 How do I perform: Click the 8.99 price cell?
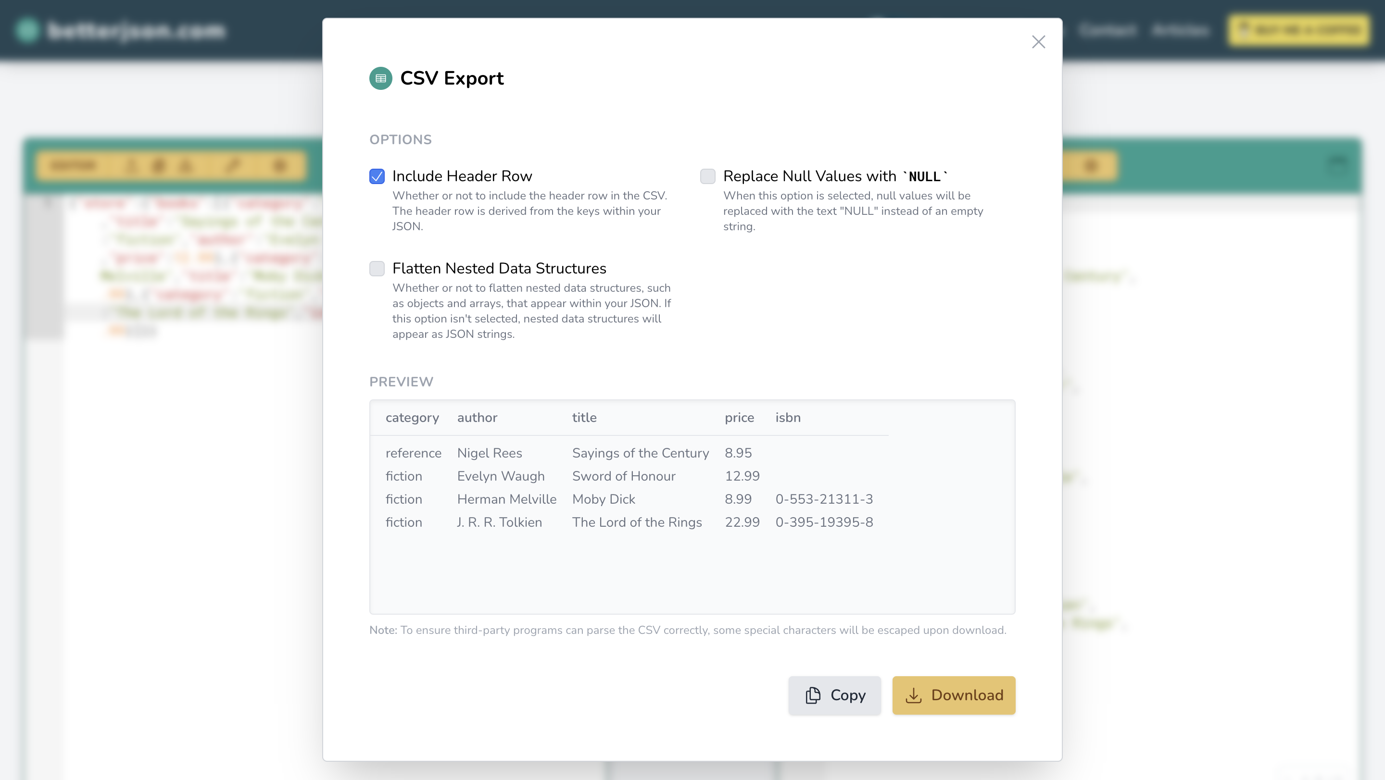[x=738, y=499]
